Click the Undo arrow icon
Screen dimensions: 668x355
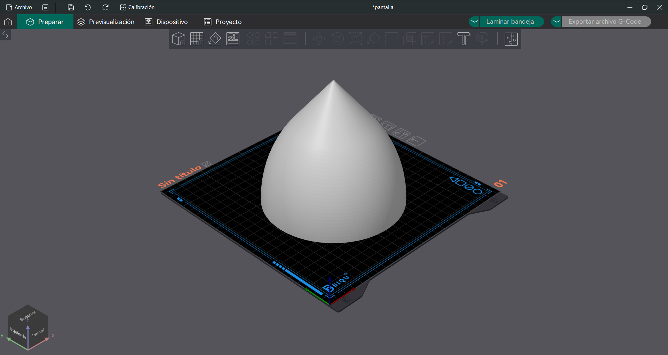(88, 7)
